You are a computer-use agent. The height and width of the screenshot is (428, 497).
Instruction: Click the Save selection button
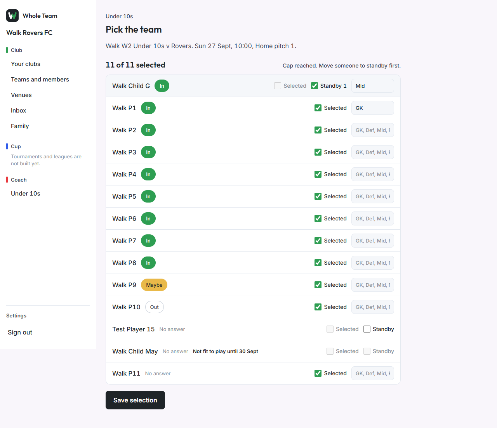tap(135, 400)
